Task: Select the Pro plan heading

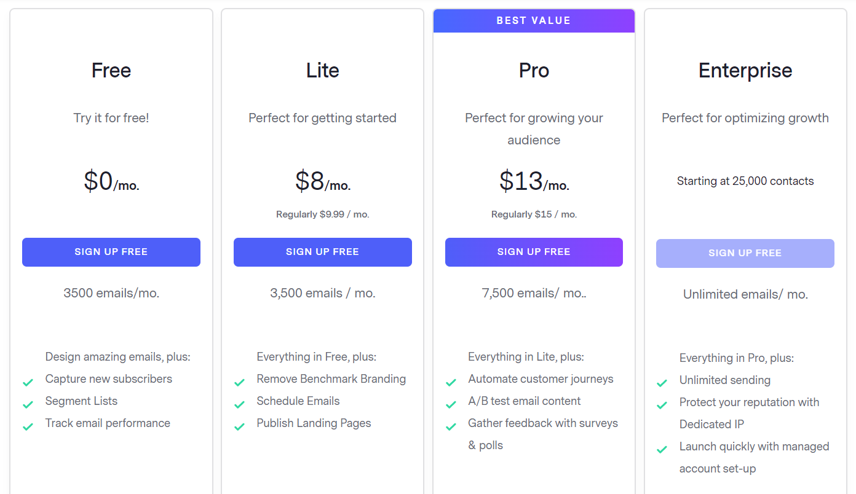Action: coord(534,71)
